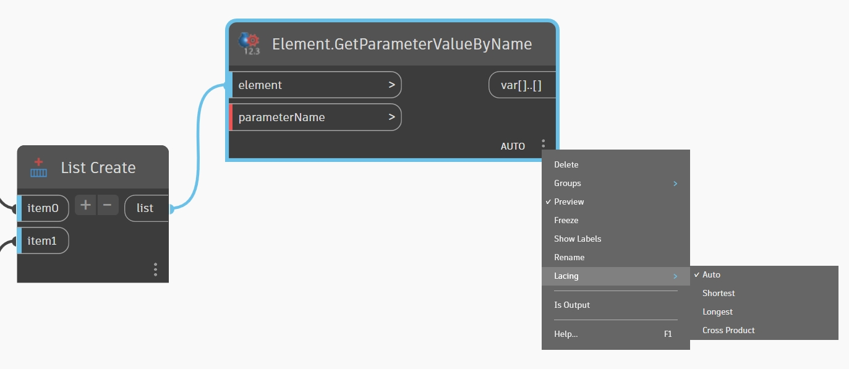Click the Element.GetParameterValueByName node icon
Screen dimensions: 849x369
tap(250, 44)
